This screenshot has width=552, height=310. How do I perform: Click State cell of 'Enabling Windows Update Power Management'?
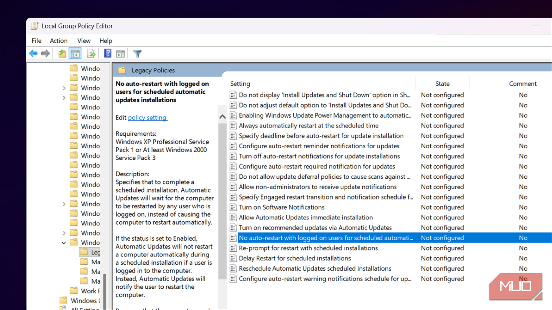pyautogui.click(x=442, y=115)
